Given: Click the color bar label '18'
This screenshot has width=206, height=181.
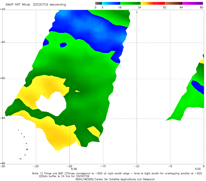Looking at the screenshot, I should (x=120, y=8).
